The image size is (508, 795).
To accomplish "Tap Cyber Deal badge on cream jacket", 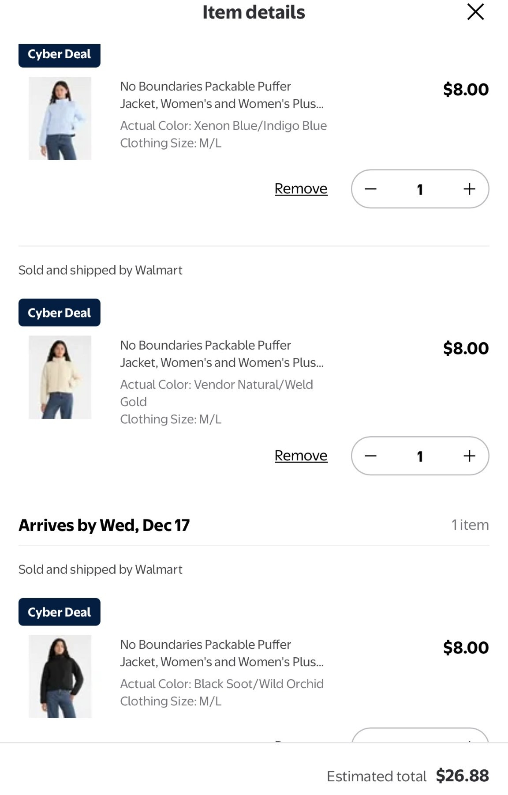I will tap(59, 313).
